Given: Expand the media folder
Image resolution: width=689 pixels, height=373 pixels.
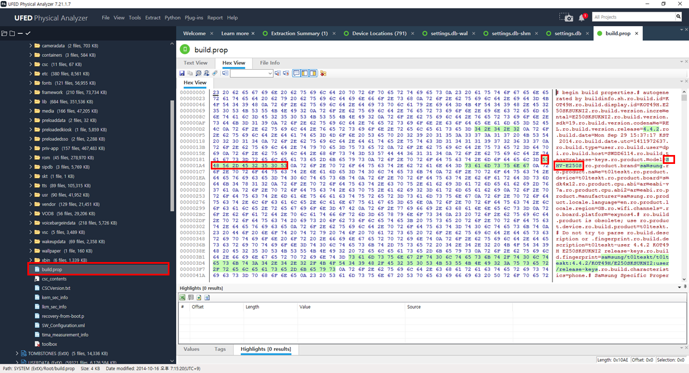Looking at the screenshot, I should click(31, 111).
